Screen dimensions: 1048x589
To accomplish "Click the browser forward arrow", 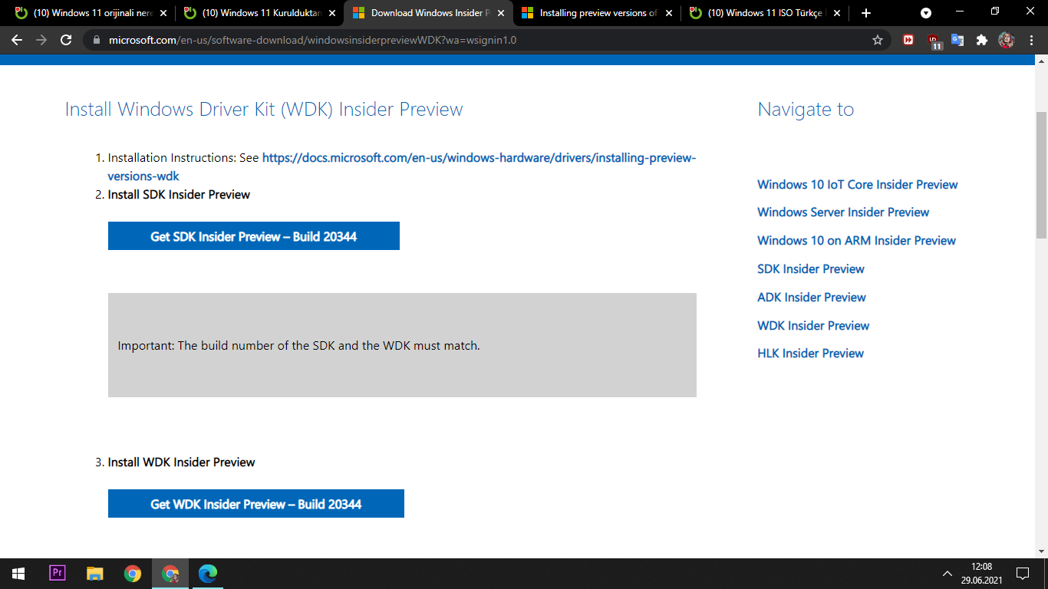I will [41, 40].
